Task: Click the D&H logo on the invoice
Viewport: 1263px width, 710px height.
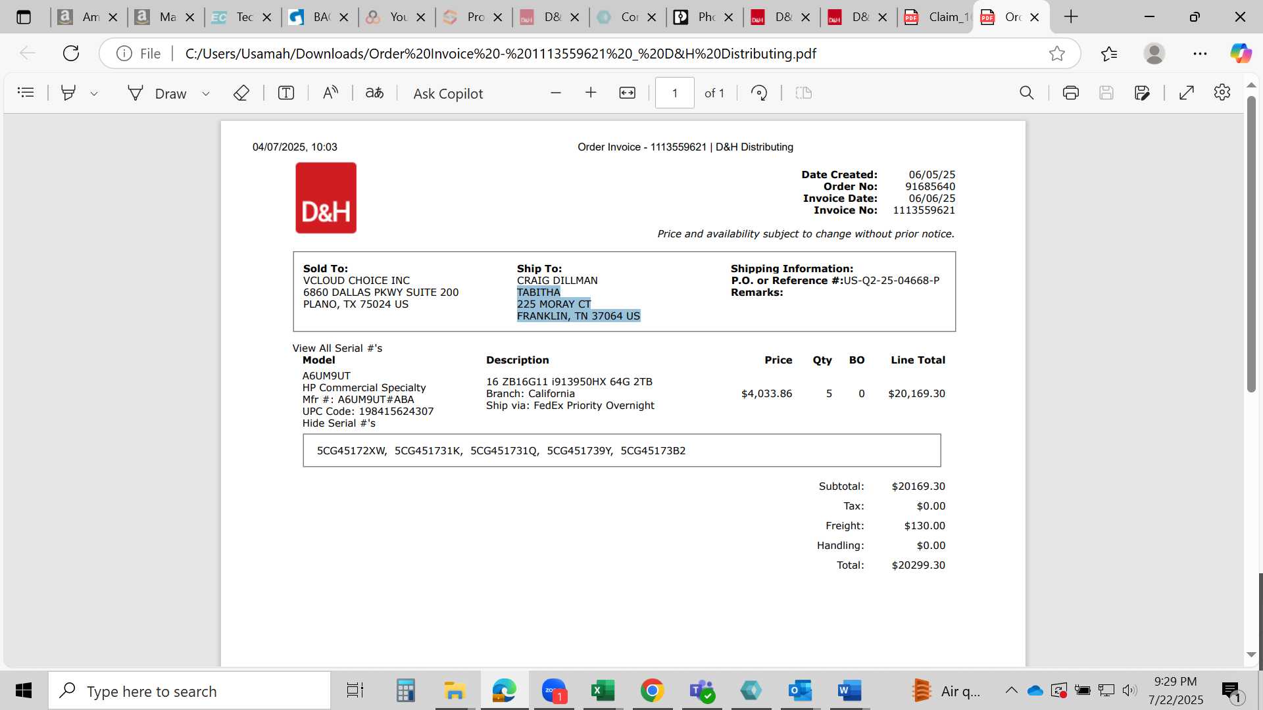Action: pyautogui.click(x=326, y=198)
